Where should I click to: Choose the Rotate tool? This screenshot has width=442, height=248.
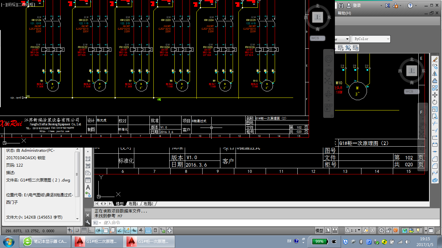point(435,102)
